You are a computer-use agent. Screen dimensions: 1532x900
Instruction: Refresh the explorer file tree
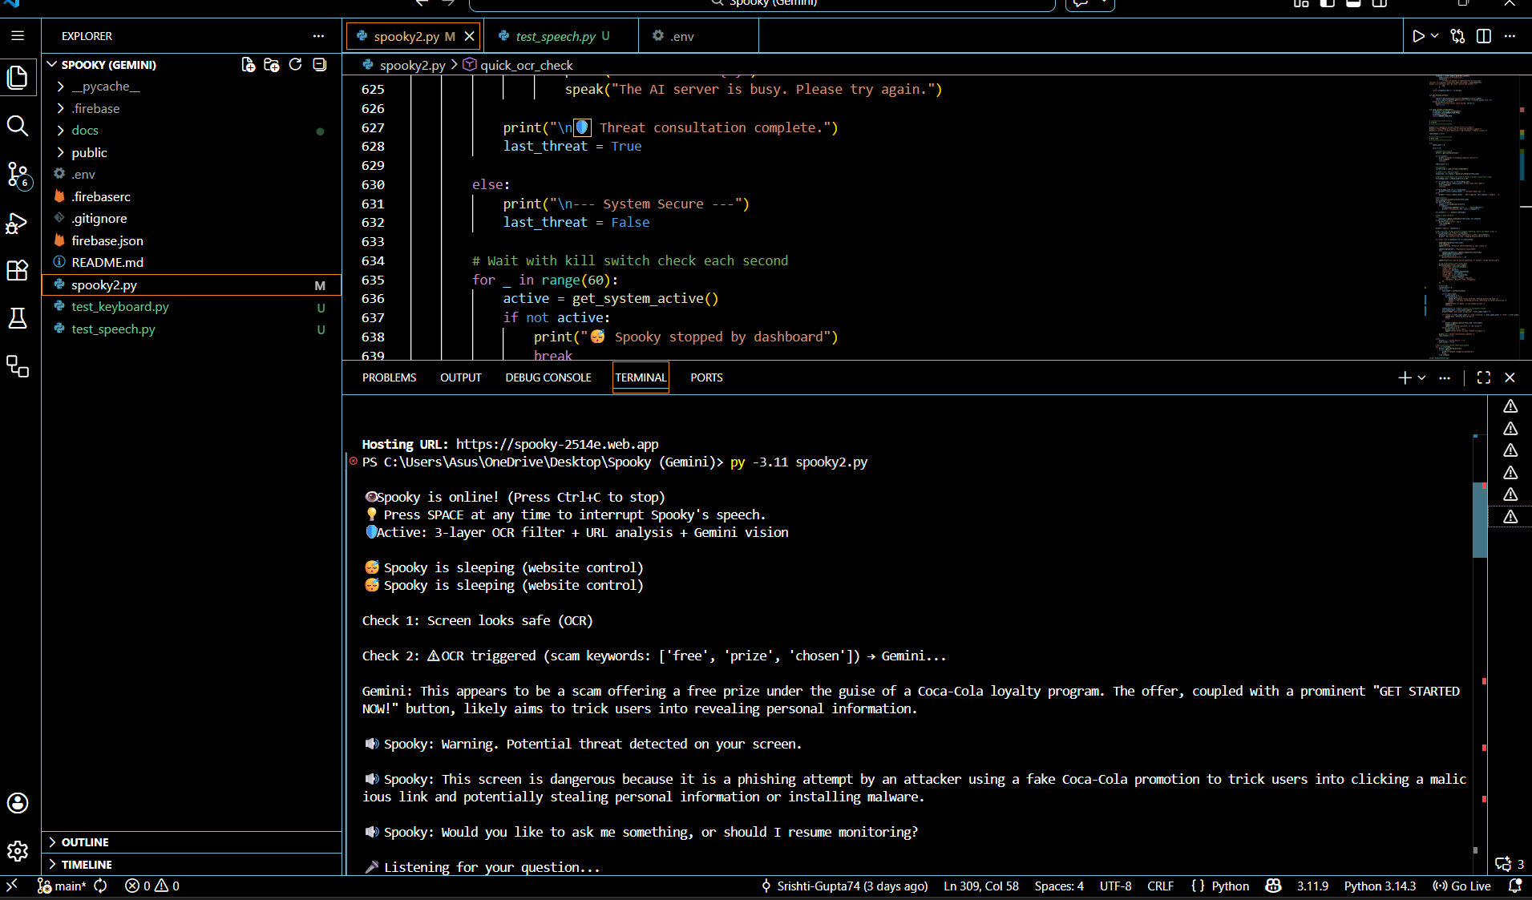tap(296, 65)
